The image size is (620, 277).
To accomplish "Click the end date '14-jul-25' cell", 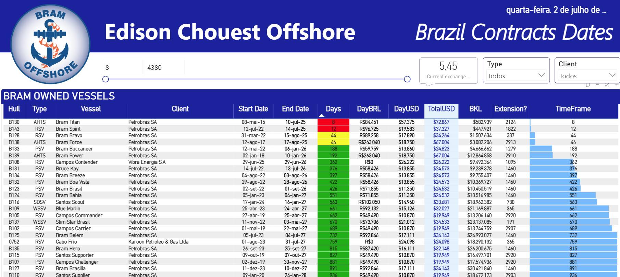I will click(295, 129).
